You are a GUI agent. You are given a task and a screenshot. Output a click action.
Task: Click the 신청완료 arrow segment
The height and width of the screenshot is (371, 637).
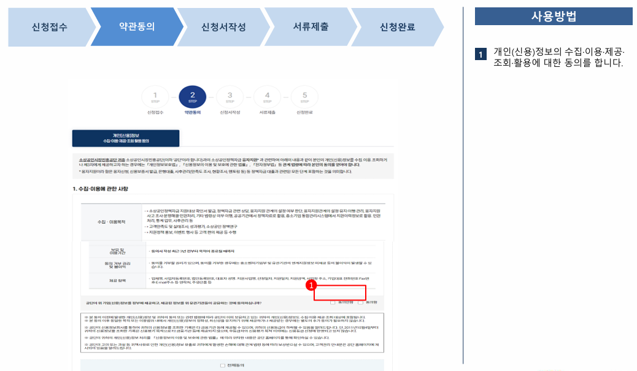click(x=396, y=26)
